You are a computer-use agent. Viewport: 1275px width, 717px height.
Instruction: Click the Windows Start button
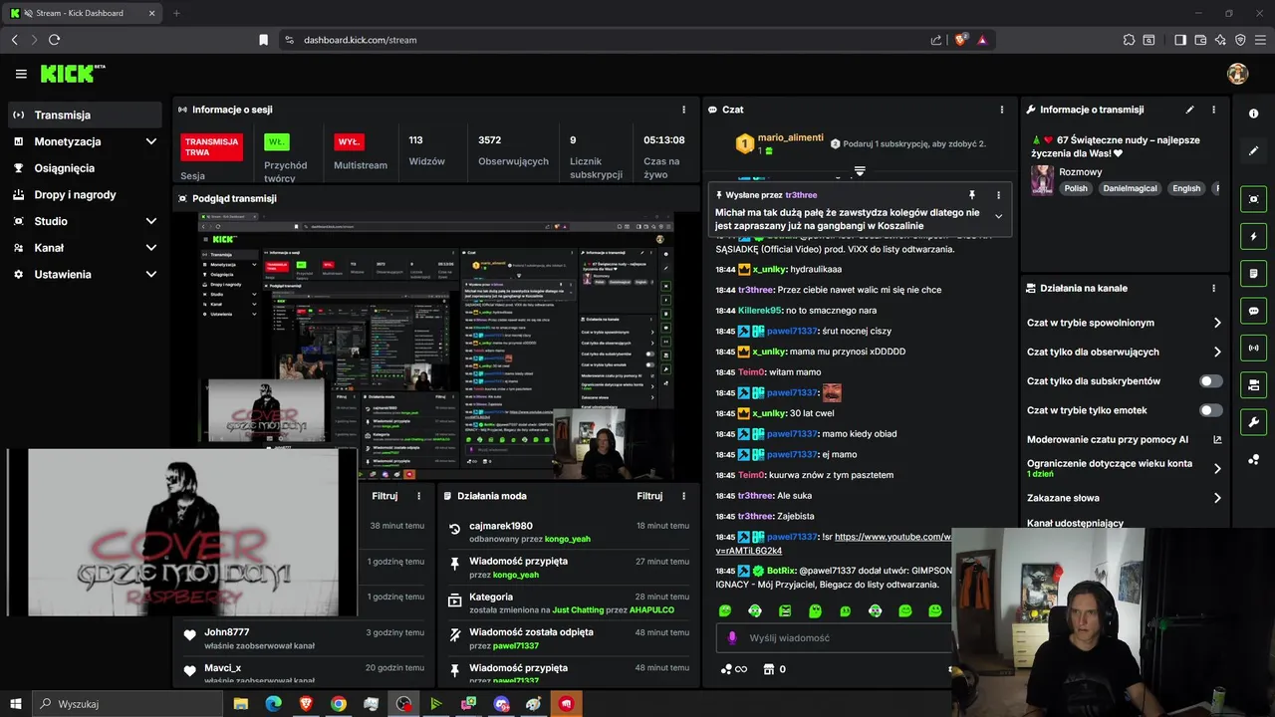pos(16,704)
